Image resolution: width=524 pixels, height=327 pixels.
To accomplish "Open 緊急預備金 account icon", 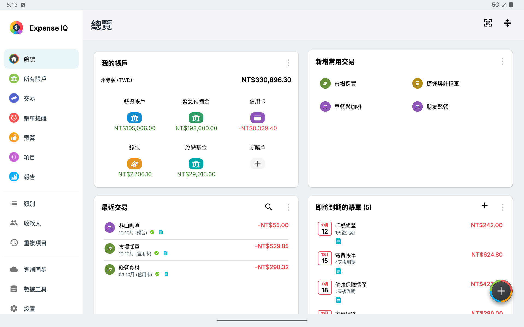I will 196,118.
